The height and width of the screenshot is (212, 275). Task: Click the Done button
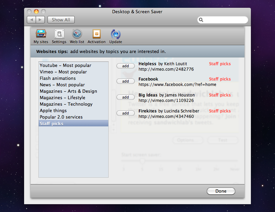click(221, 191)
